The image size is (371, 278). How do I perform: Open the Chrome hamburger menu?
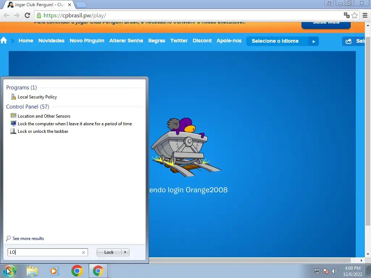pyautogui.click(x=365, y=15)
